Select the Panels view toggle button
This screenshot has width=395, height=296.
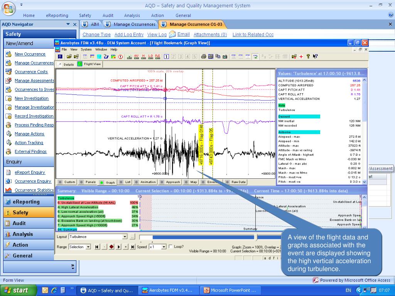coord(88,182)
